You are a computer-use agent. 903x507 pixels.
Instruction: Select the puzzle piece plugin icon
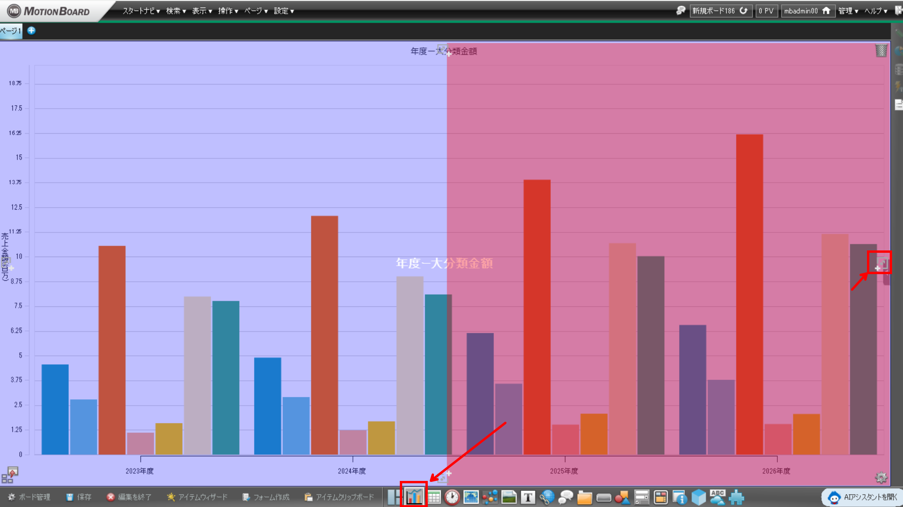[x=737, y=497]
